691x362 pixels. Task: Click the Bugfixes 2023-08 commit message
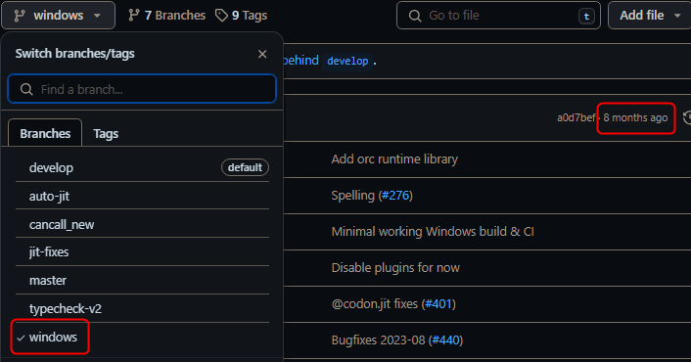[378, 339]
